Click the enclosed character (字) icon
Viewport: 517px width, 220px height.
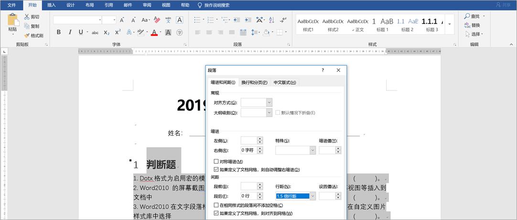coord(179,32)
